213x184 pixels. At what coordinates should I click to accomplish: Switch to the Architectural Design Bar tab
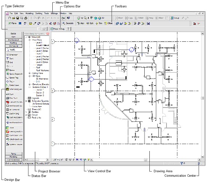[x=13, y=40]
